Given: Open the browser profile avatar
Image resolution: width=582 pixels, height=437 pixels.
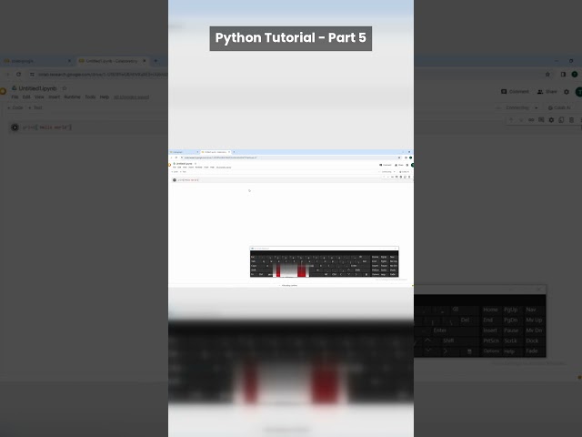Looking at the screenshot, I should coord(575,75).
